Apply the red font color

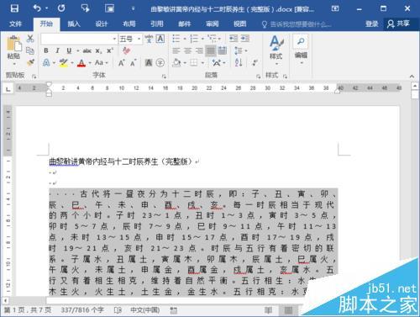coord(81,62)
